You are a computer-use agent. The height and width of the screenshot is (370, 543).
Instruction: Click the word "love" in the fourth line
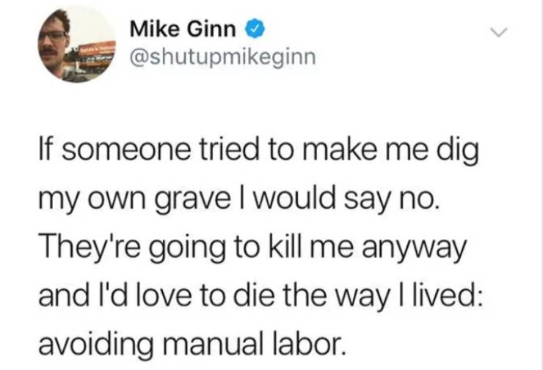(x=164, y=296)
